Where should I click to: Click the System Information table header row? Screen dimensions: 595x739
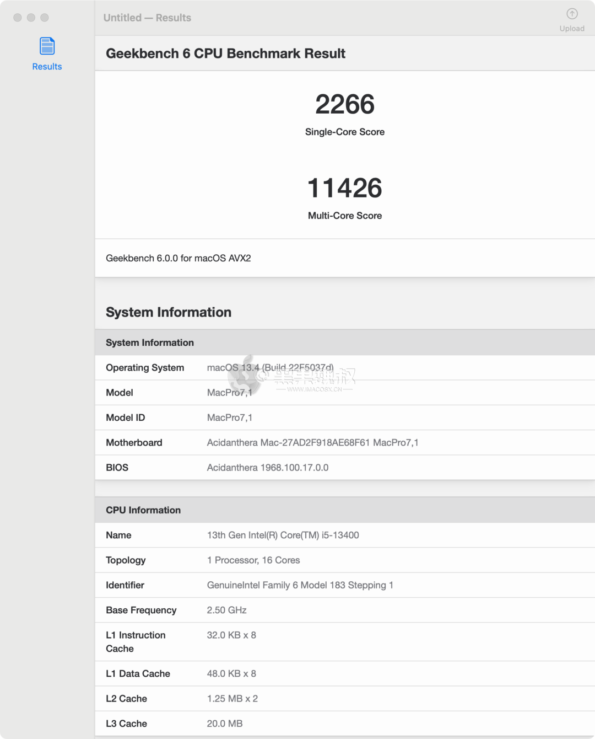tap(345, 342)
